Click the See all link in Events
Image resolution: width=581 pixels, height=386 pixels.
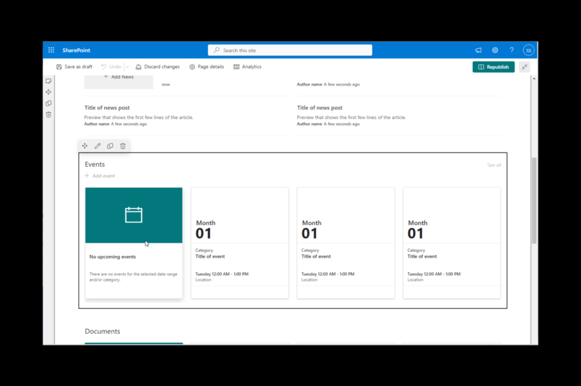(x=494, y=165)
